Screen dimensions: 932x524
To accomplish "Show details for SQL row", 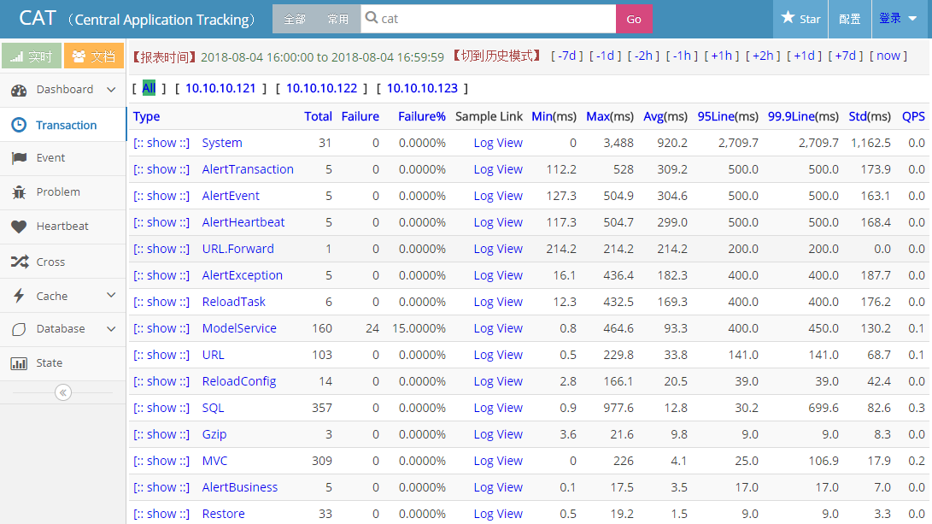I will coord(161,408).
